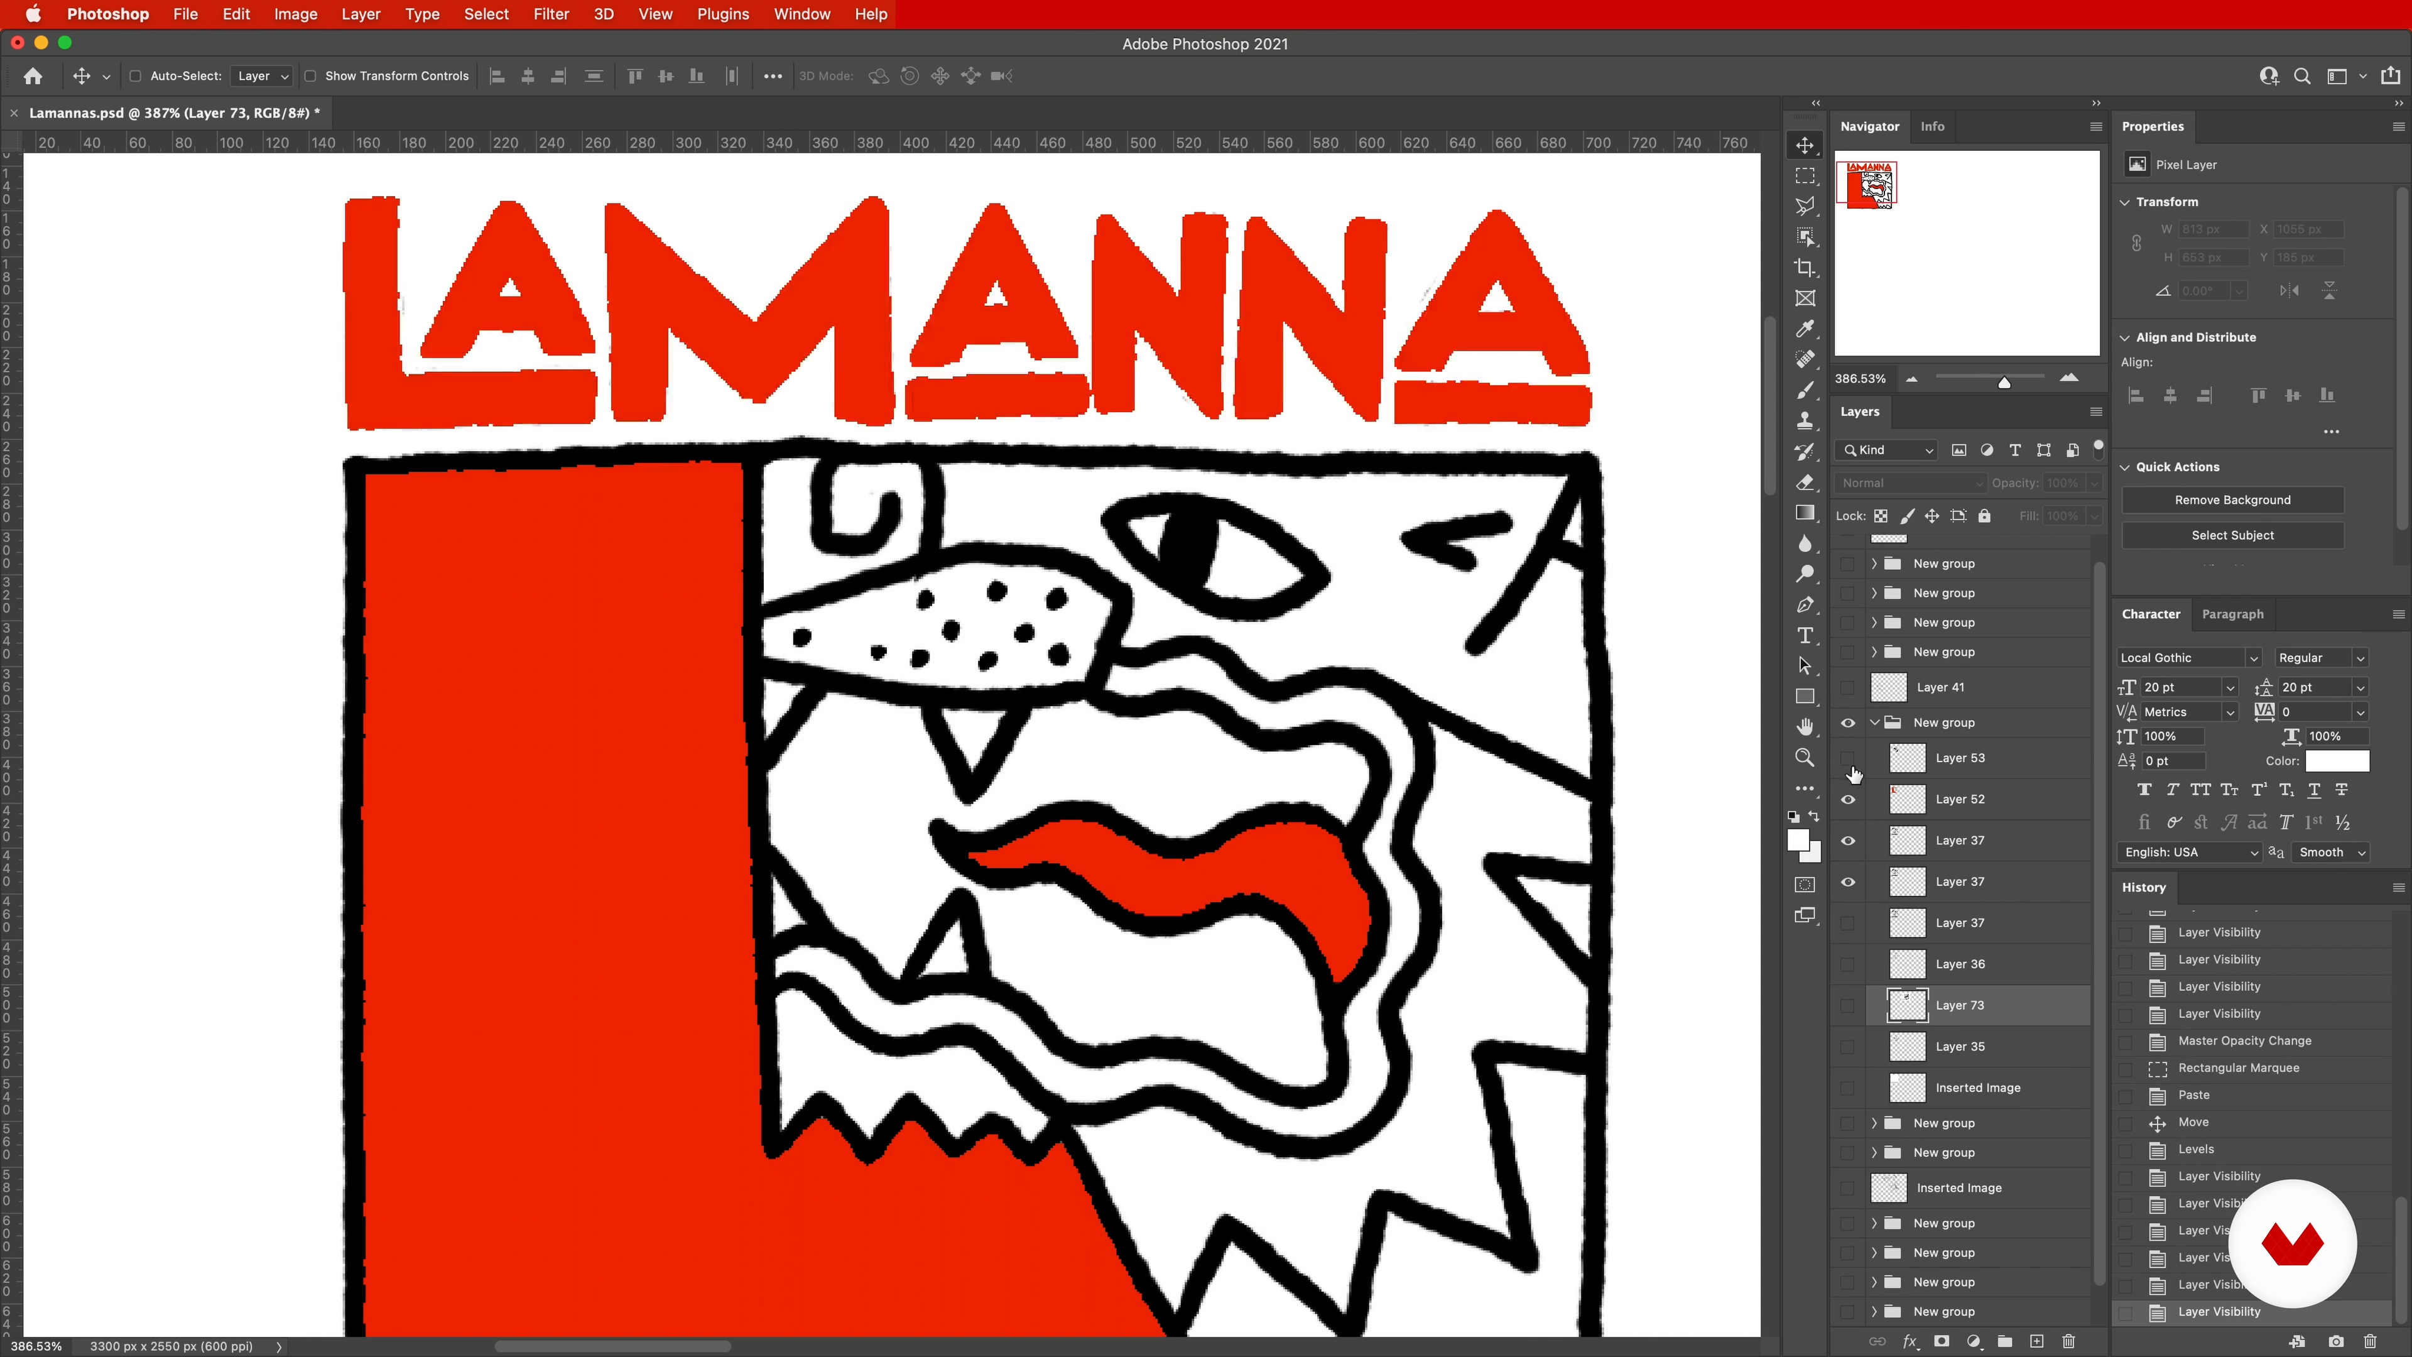Image resolution: width=2412 pixels, height=1357 pixels.
Task: Switch to the Paragraph tab
Action: (2232, 614)
